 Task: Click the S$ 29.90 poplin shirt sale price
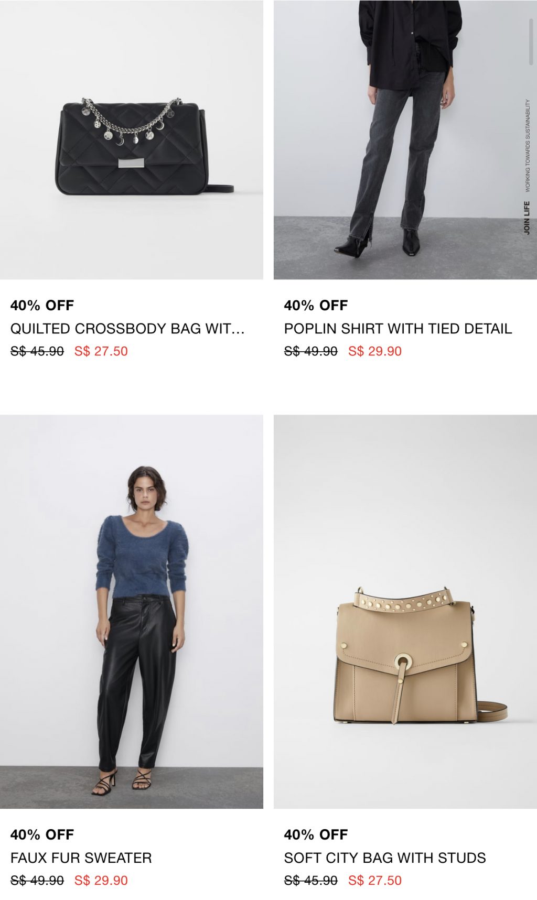click(375, 351)
